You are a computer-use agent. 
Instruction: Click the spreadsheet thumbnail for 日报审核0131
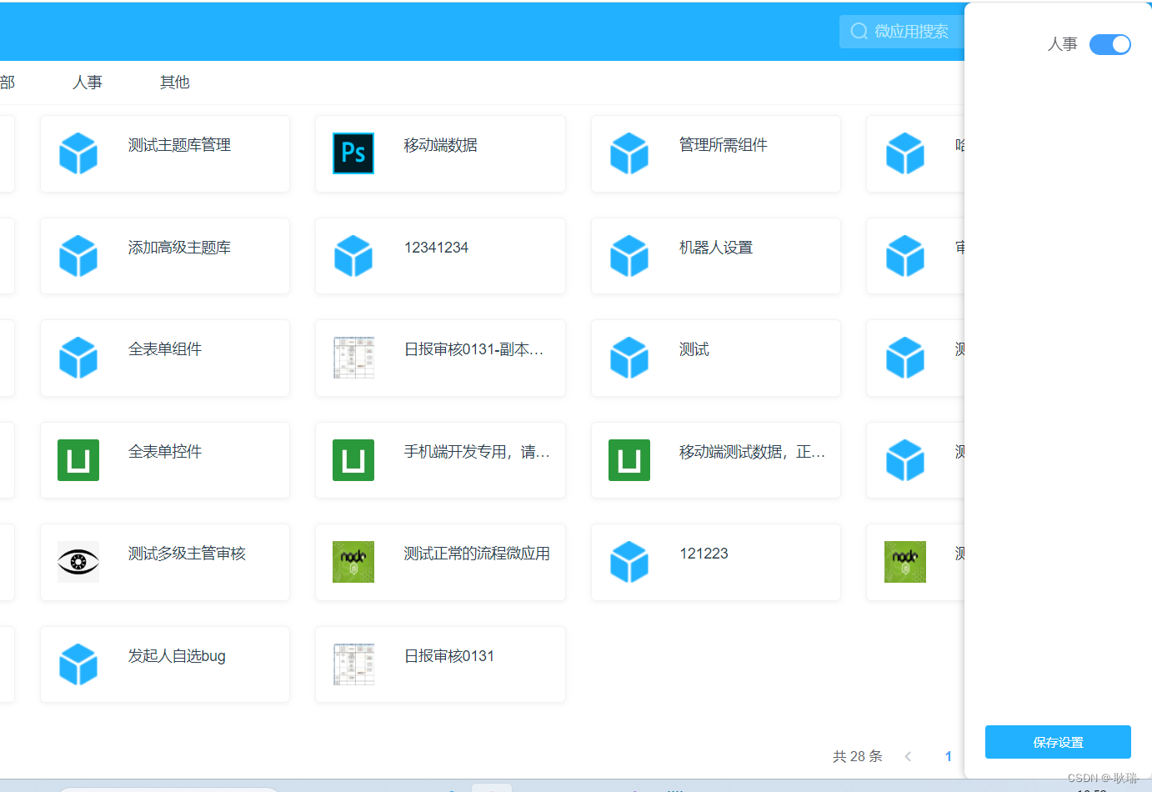[353, 664]
